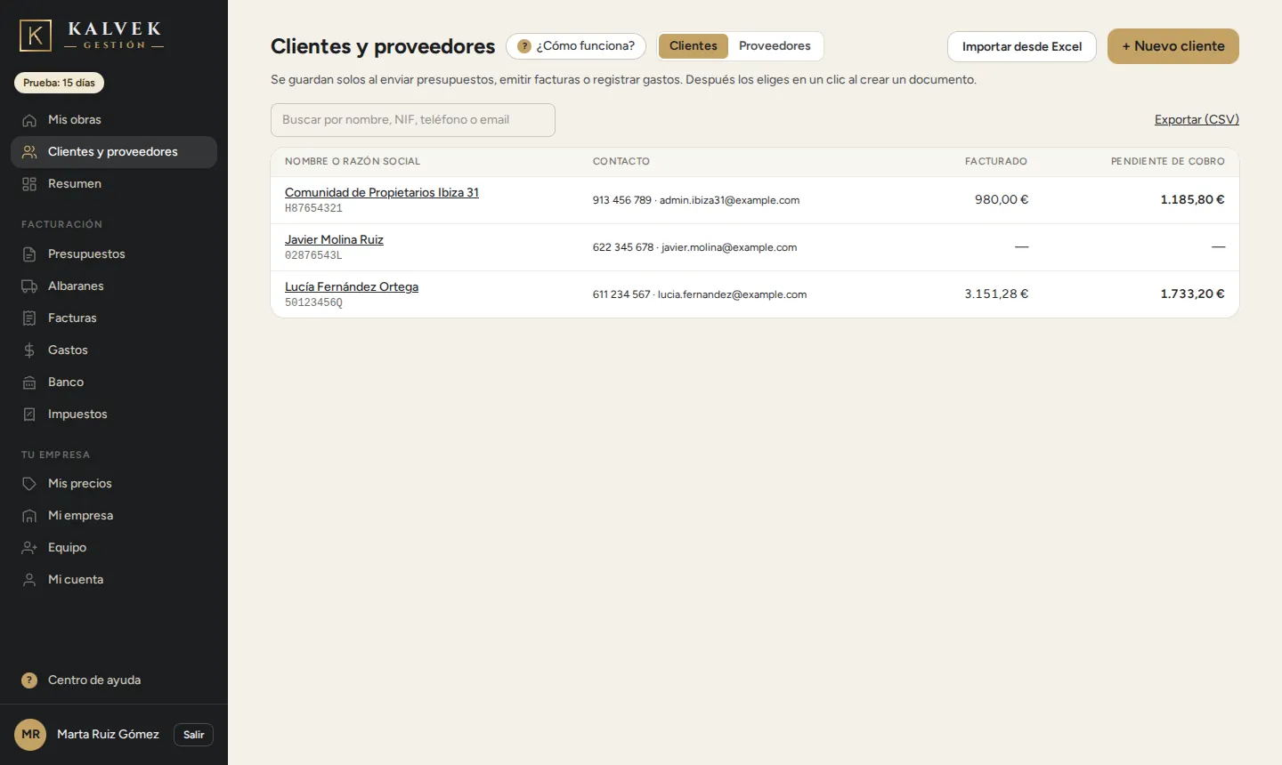The width and height of the screenshot is (1282, 765).
Task: Click the pending amount 1.185,80 €
Action: (x=1192, y=199)
